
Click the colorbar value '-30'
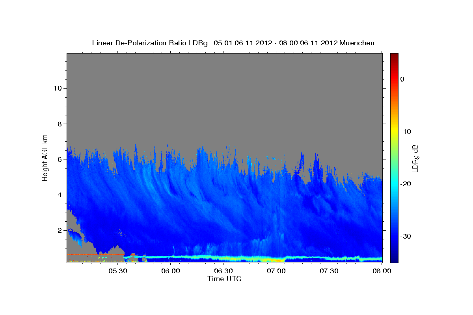pos(406,236)
